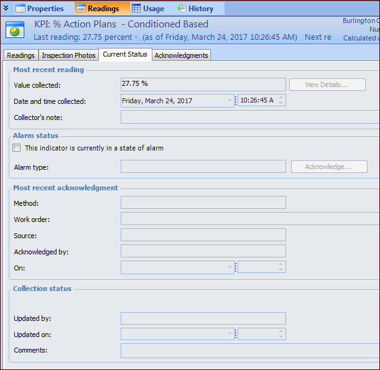This screenshot has height=370, width=380.
Task: Click the On time down spinner arrow
Action: pos(280,270)
